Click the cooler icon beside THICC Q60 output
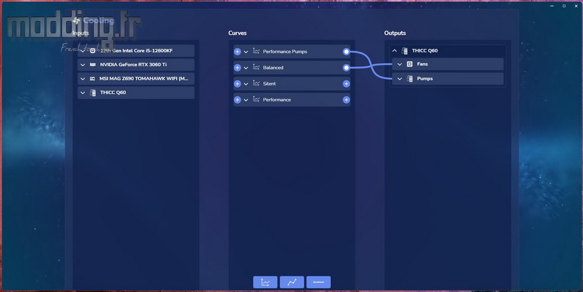This screenshot has height=292, width=583. [x=405, y=51]
